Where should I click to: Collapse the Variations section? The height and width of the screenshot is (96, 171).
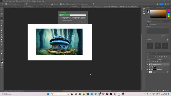coord(147,40)
